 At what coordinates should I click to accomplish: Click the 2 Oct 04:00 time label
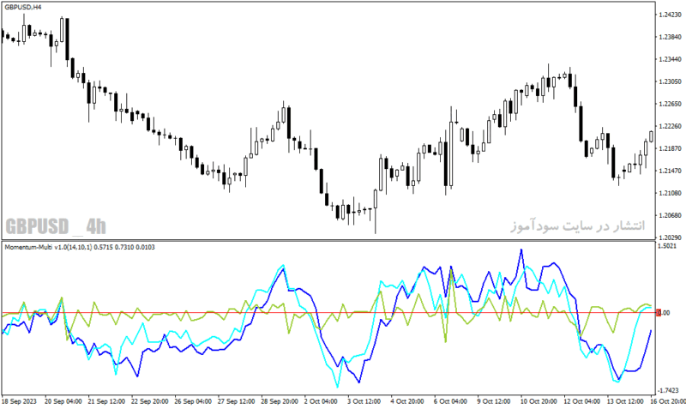click(x=321, y=401)
